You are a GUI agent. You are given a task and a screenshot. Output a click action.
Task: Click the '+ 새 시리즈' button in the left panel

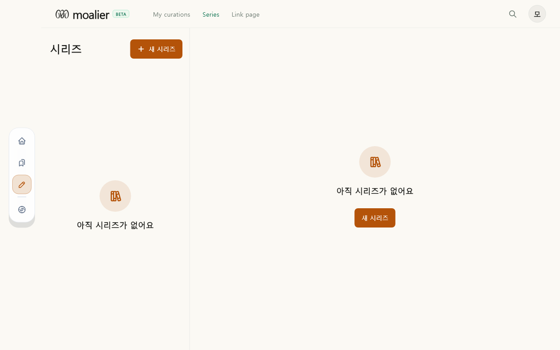coord(156,49)
